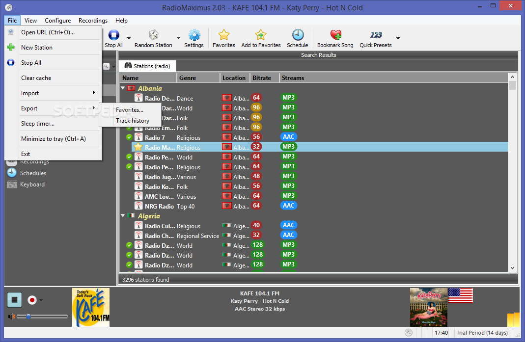Image resolution: width=525 pixels, height=342 pixels.
Task: Open the Random Station dropdown arrow
Action: (x=178, y=38)
